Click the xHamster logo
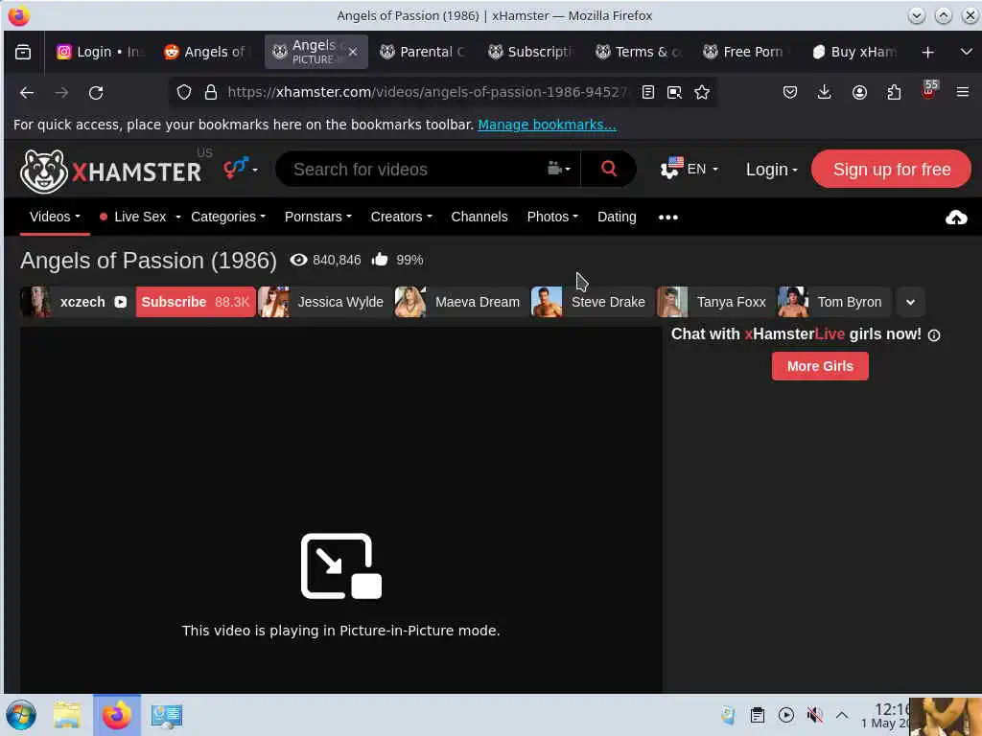This screenshot has height=736, width=982. tap(110, 171)
